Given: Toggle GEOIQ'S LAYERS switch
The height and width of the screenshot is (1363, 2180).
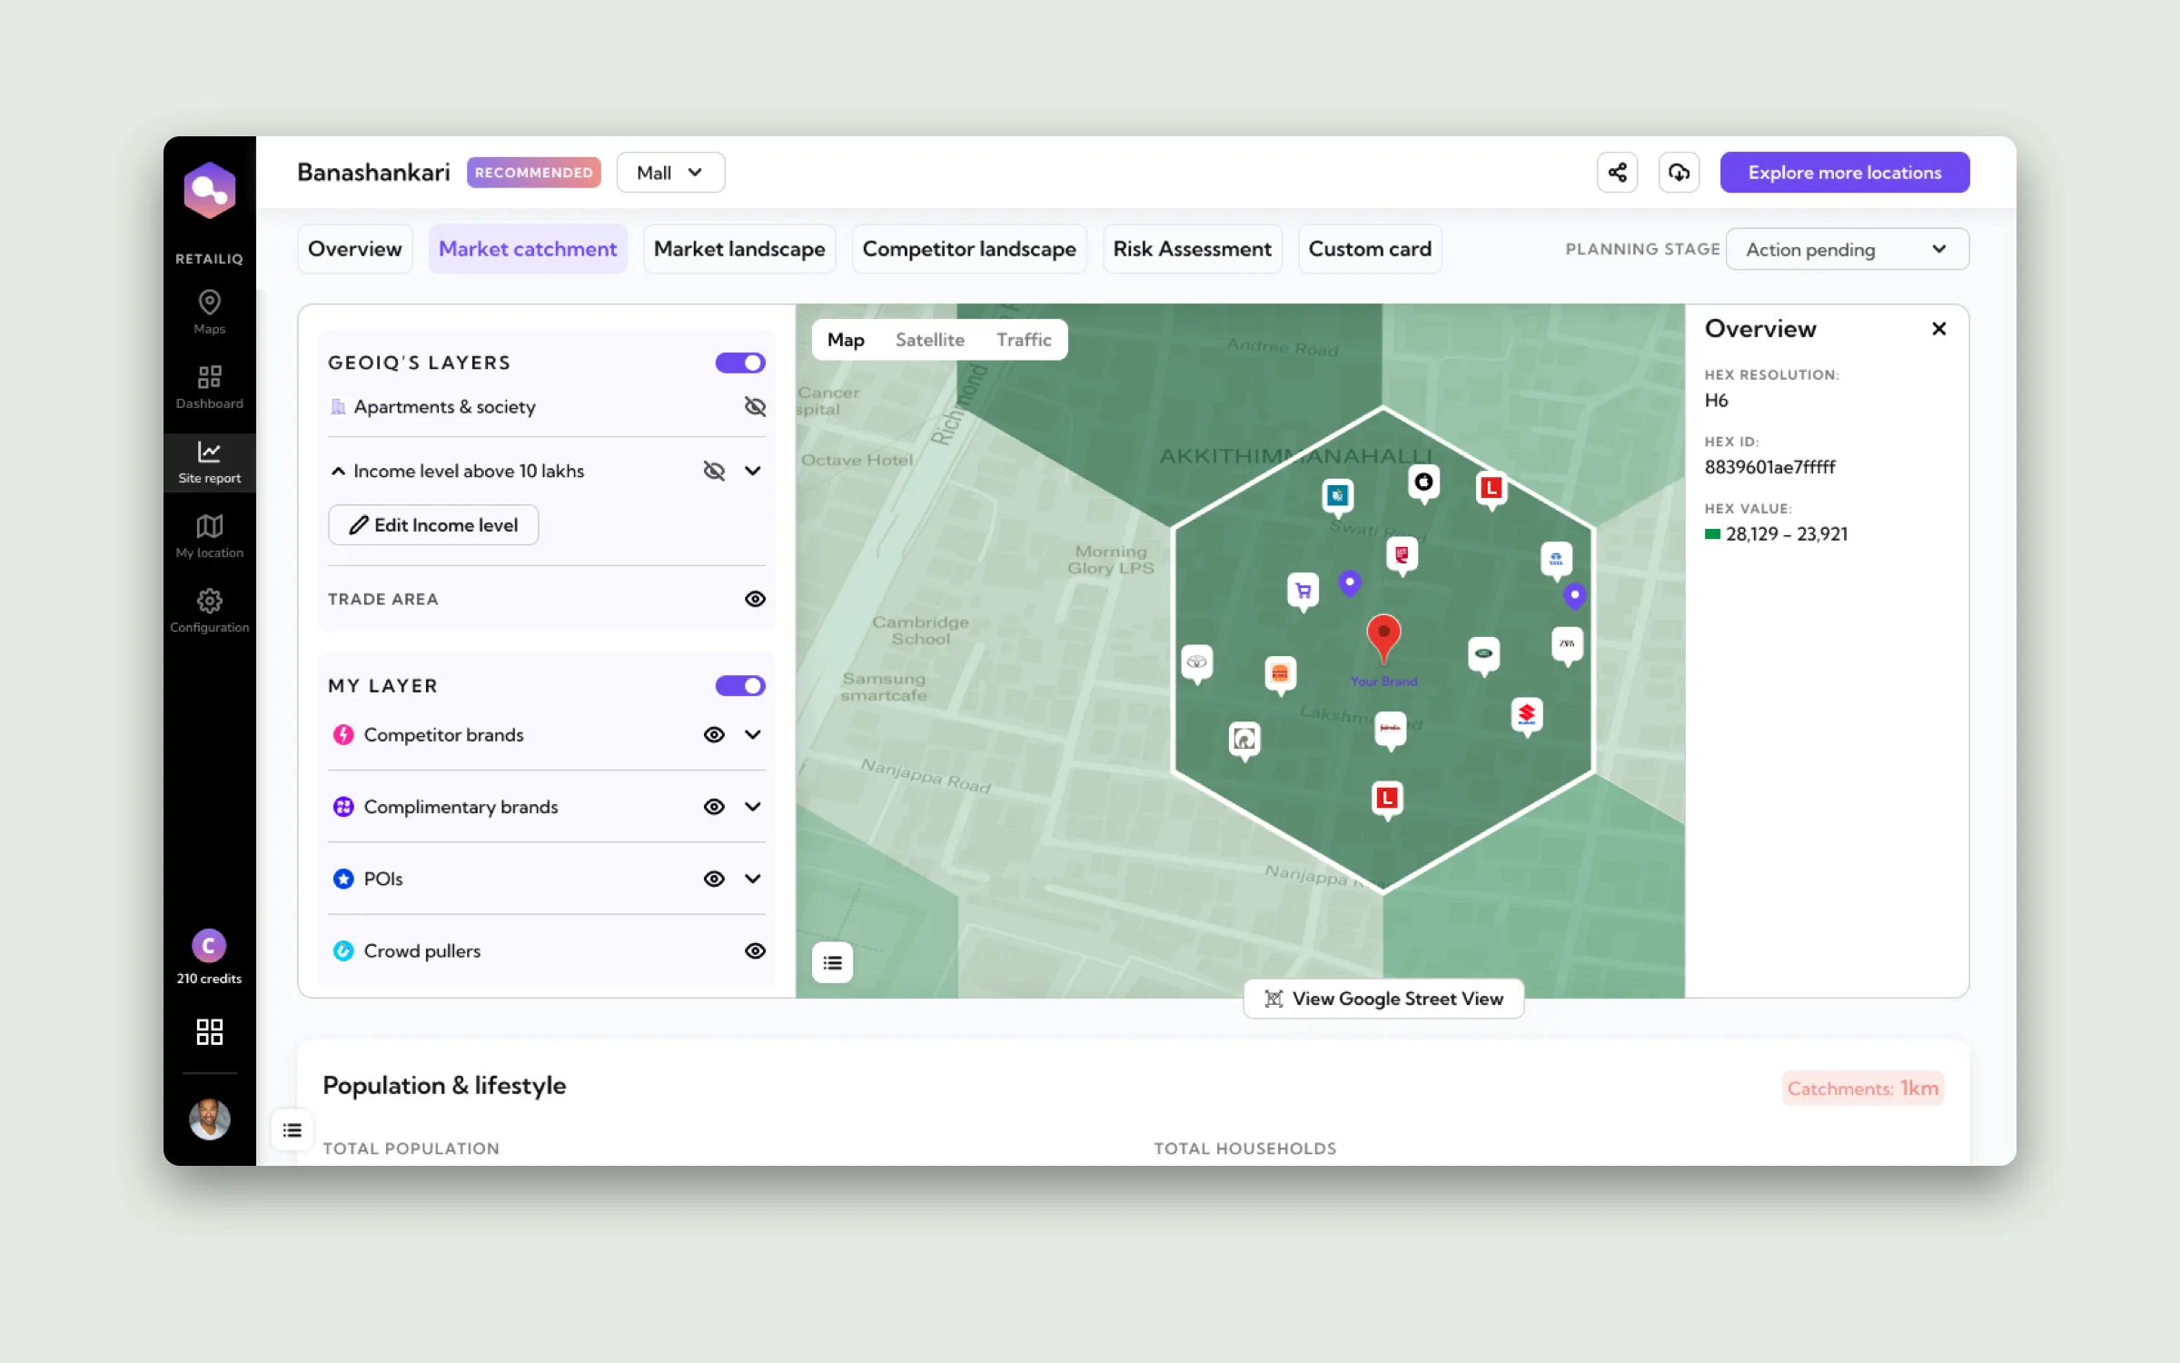Looking at the screenshot, I should click(740, 363).
